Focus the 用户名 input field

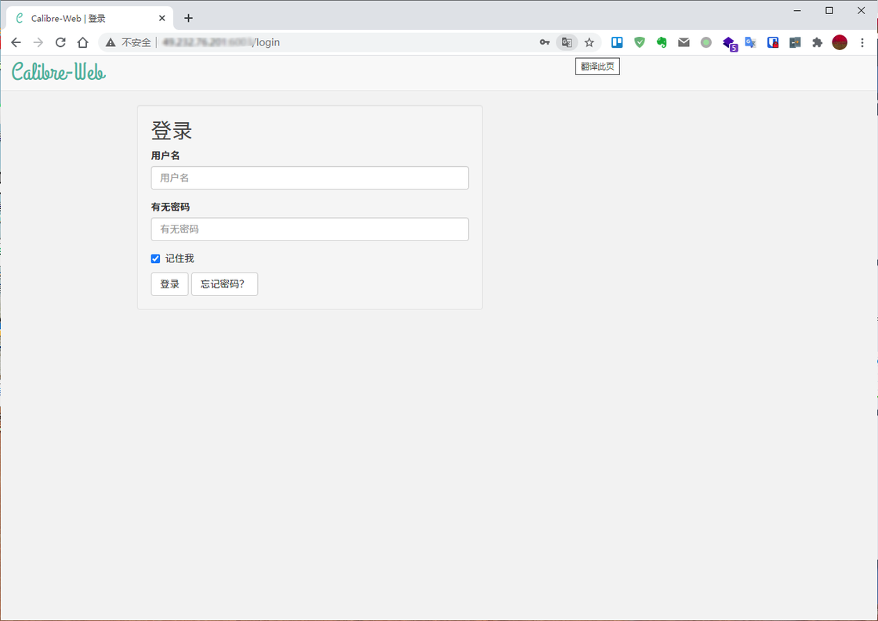(x=310, y=178)
